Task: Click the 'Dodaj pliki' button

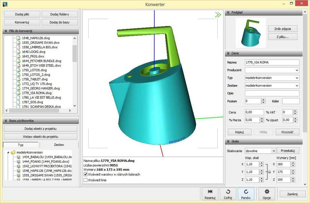Action: click(x=22, y=14)
